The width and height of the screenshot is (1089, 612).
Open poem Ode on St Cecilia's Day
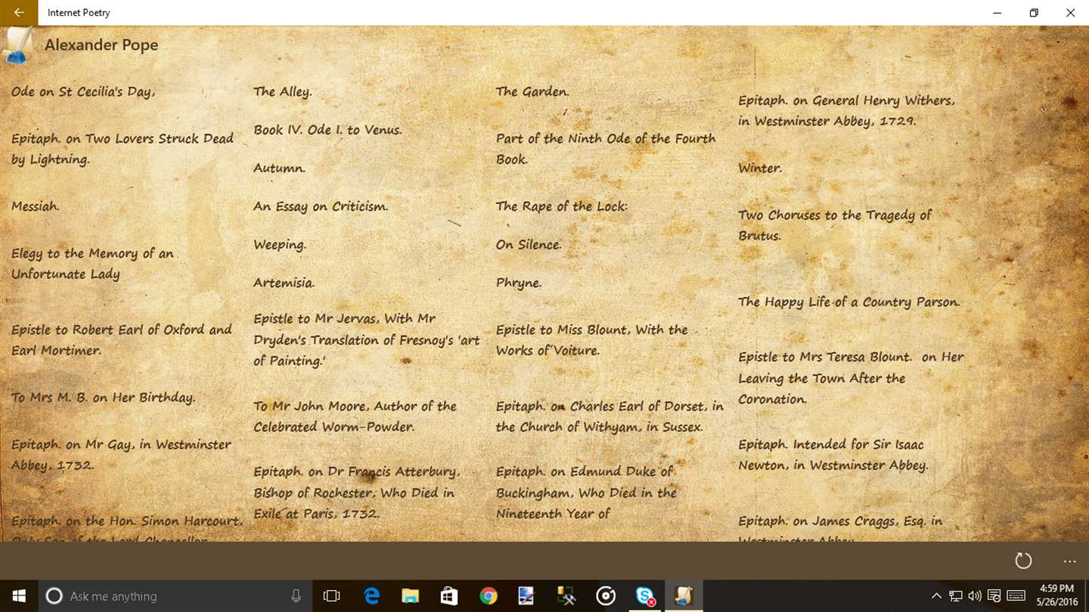pyautogui.click(x=83, y=91)
